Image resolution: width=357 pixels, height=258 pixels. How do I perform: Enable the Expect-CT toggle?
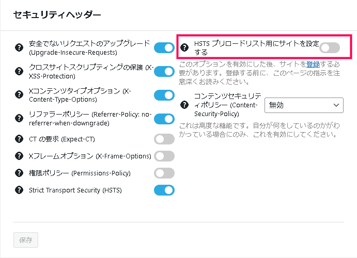coord(164,139)
